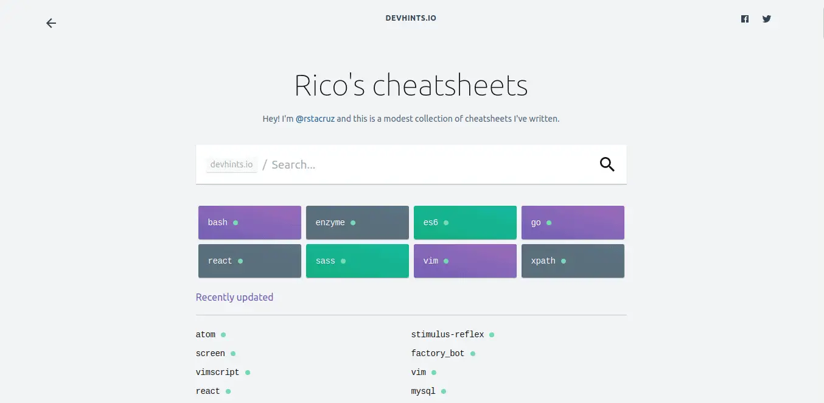Click the Rico's cheatsheets page heading
This screenshot has height=403, width=824.
tap(411, 85)
